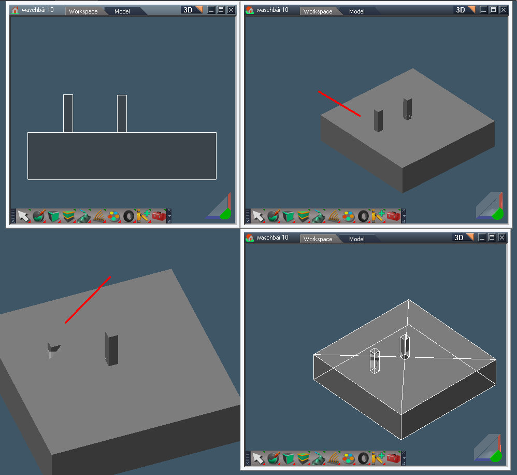Viewport: 517px width, 475px height.
Task: Open the Workspace tab in wireframe-view window
Action: point(318,239)
